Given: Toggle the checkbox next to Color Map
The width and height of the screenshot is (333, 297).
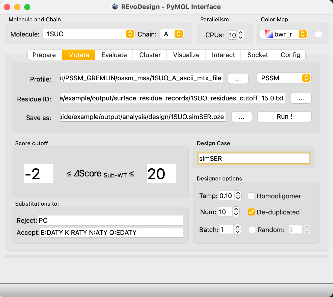Looking at the screenshot, I should 318,34.
